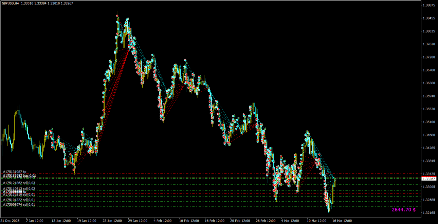Click price scale value 1.33425
438x224 pixels.
[x=429, y=174]
